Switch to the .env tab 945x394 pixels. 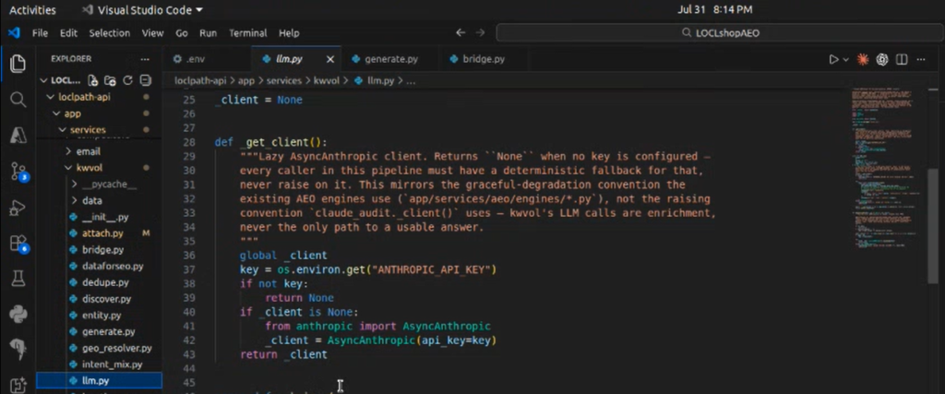207,59
